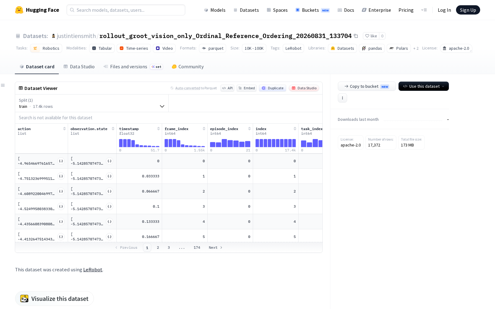Image resolution: width=495 pixels, height=309 pixels.
Task: Go to the Next page of rows
Action: point(216,248)
